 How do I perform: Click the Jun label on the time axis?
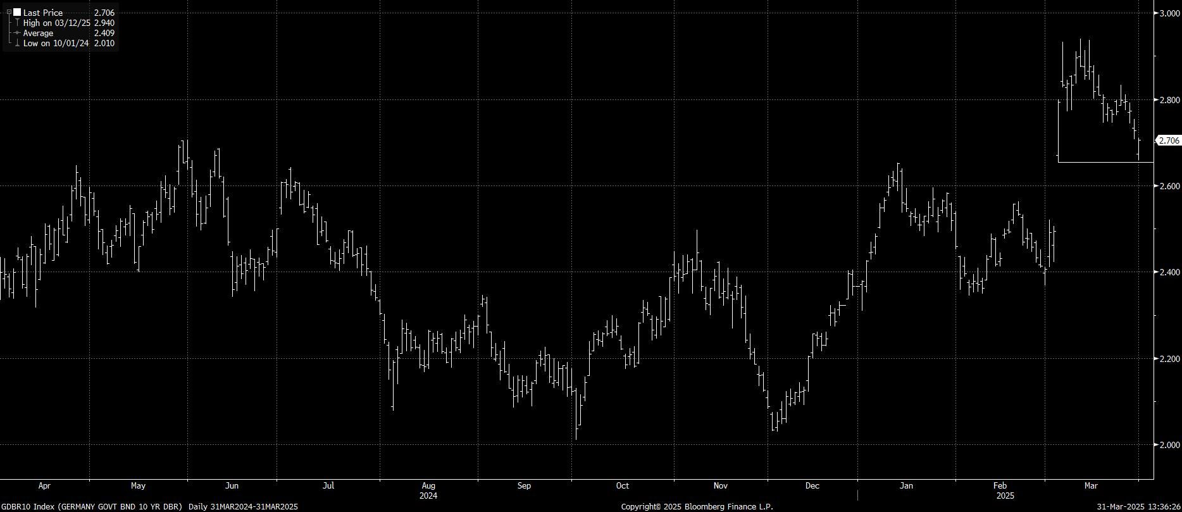coord(232,486)
